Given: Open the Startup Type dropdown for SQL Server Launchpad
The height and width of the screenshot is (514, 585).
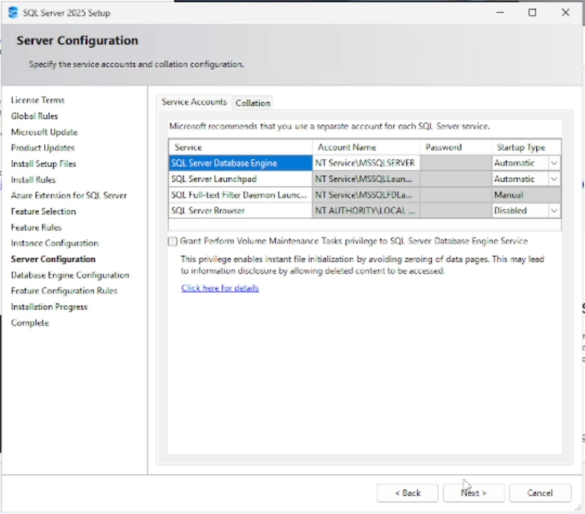Looking at the screenshot, I should pos(554,179).
